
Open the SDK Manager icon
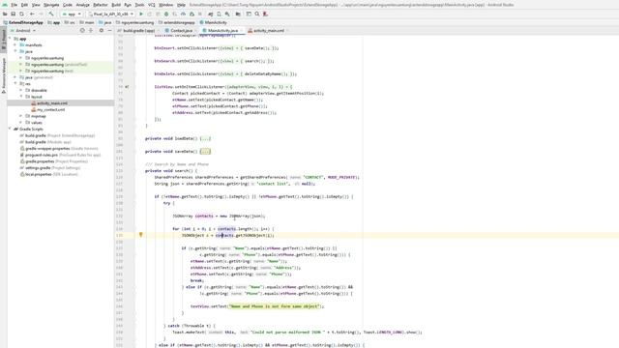(x=227, y=14)
